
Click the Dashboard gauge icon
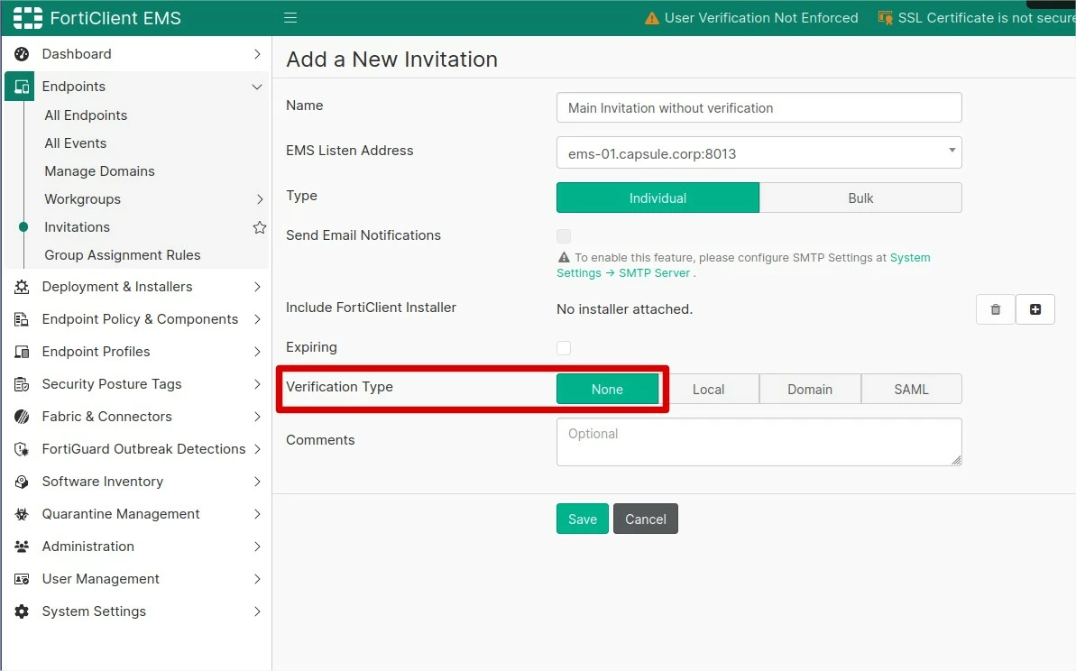22,54
